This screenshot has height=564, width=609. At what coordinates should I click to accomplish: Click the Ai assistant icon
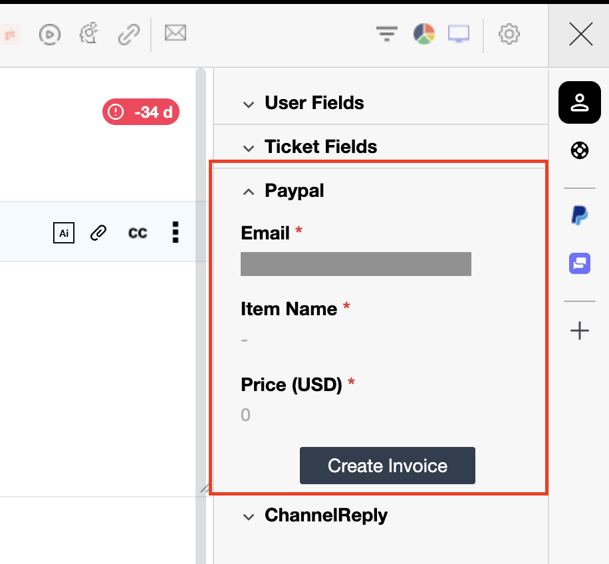tap(64, 233)
